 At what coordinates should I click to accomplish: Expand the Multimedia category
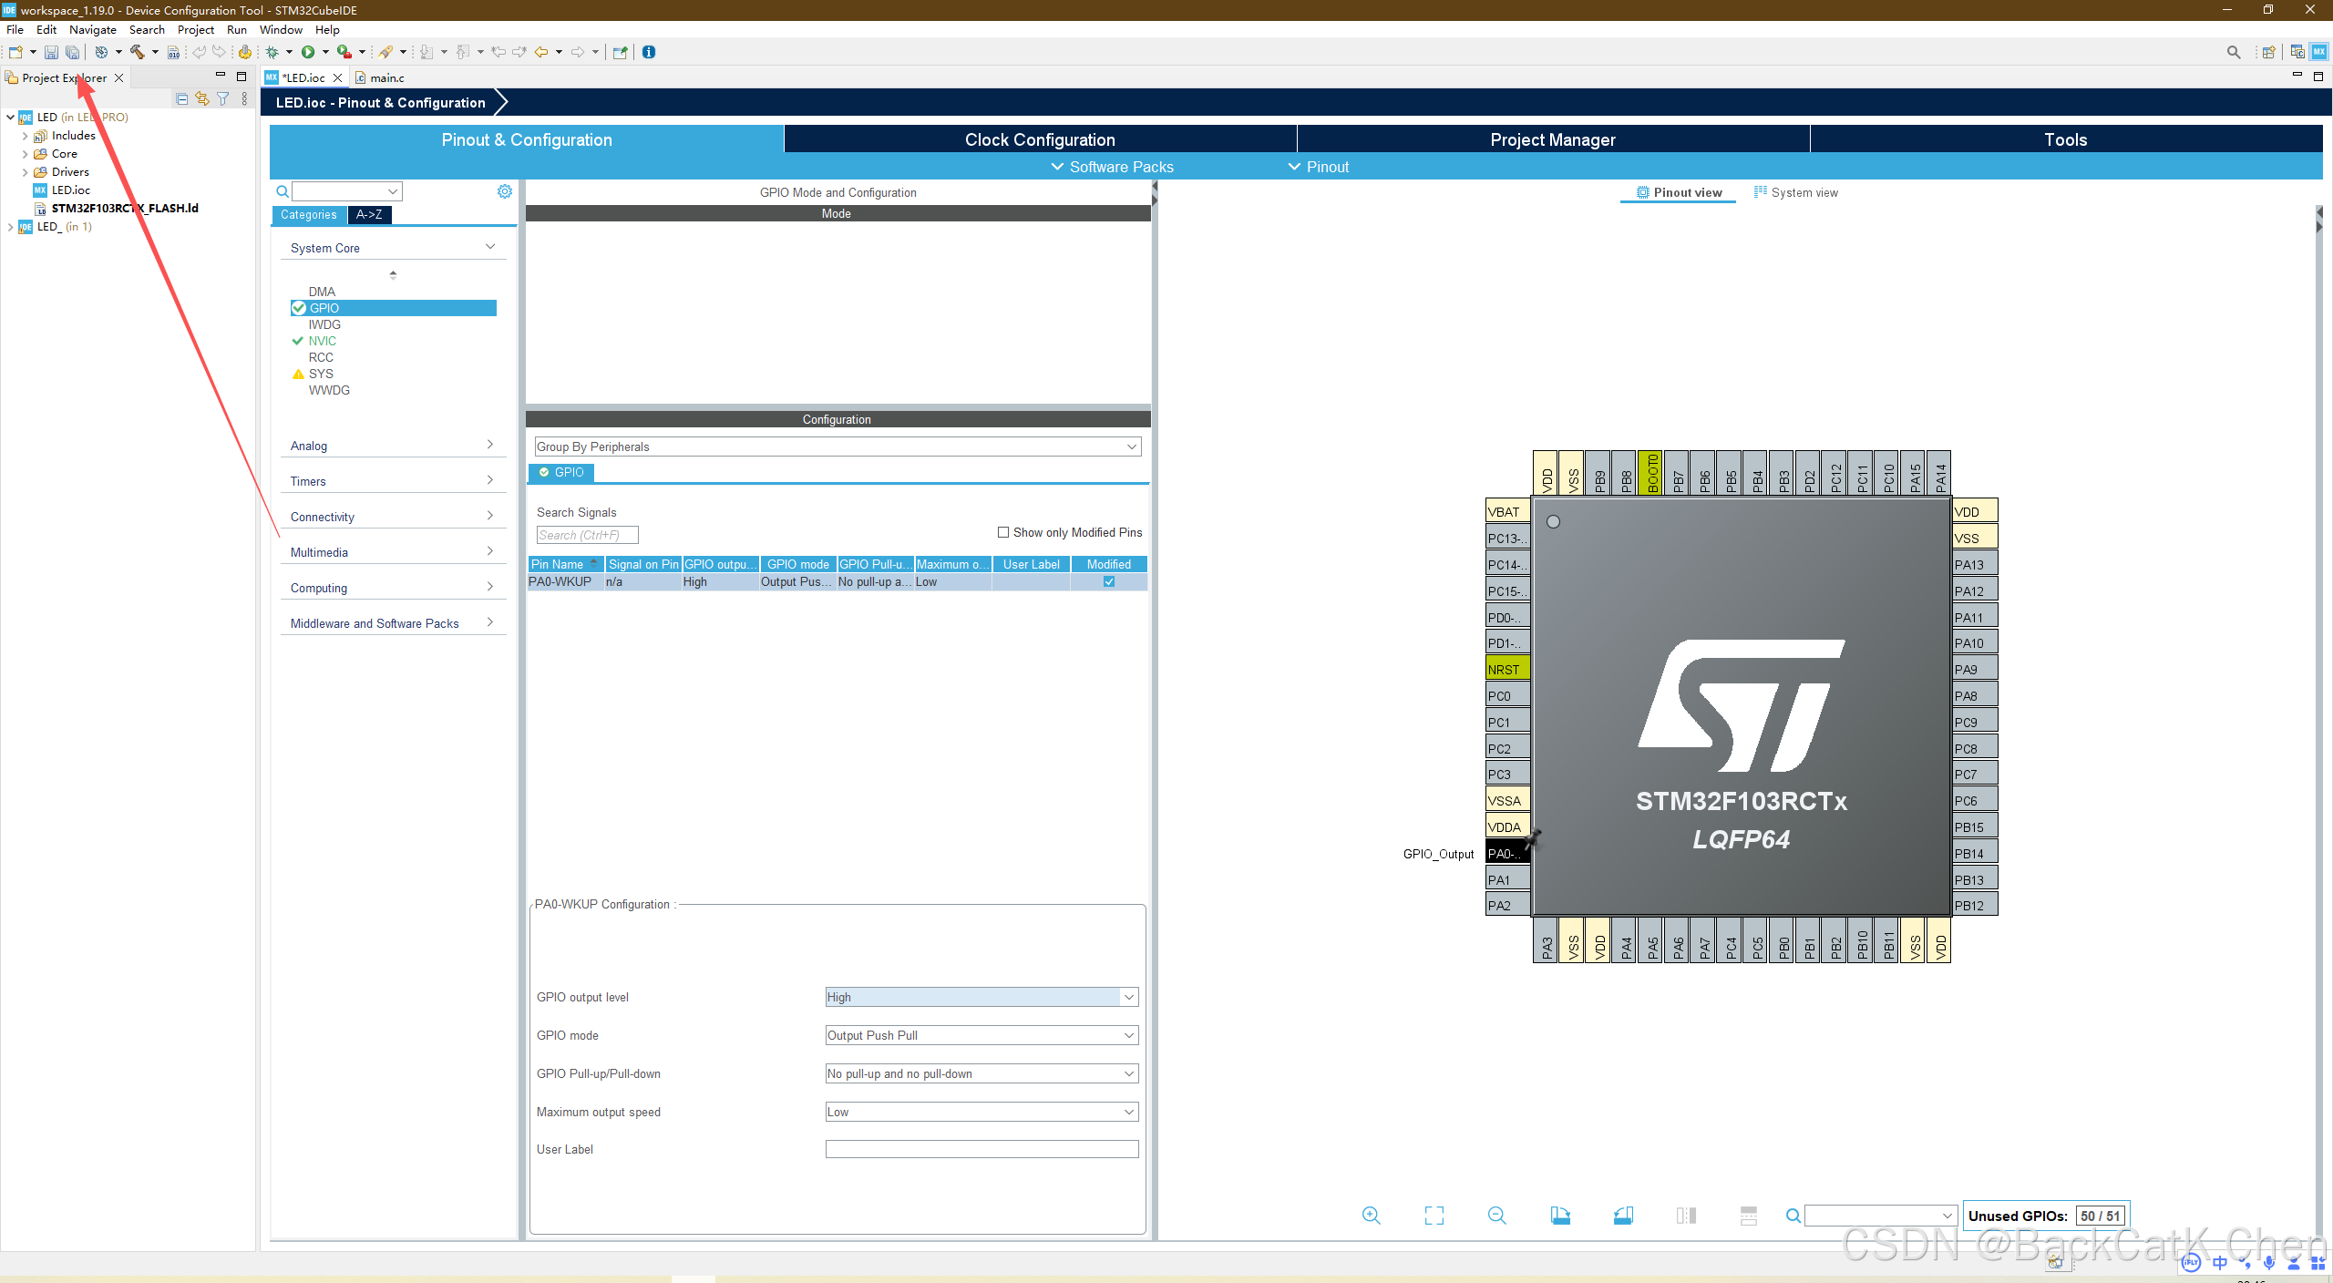[393, 552]
